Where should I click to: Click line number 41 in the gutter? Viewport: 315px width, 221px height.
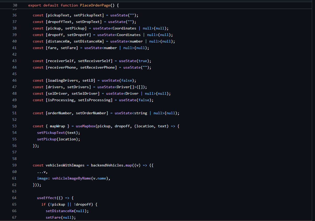[x=14, y=48]
